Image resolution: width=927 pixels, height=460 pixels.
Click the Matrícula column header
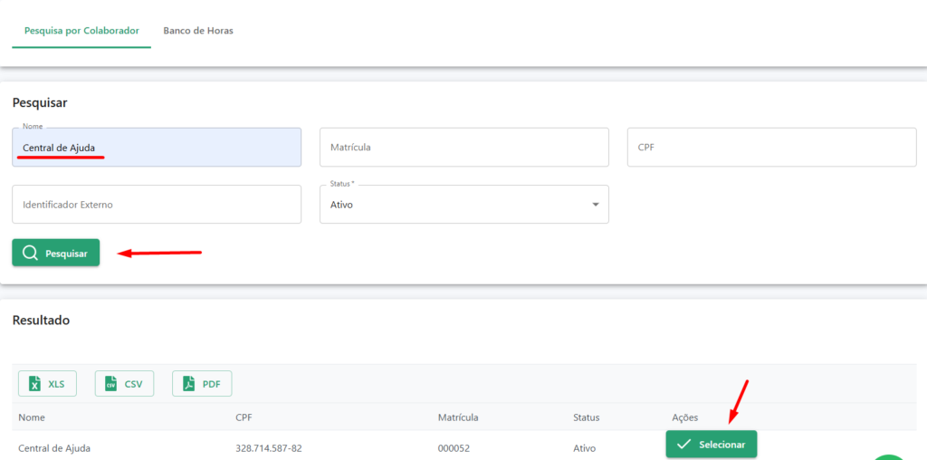click(x=458, y=417)
